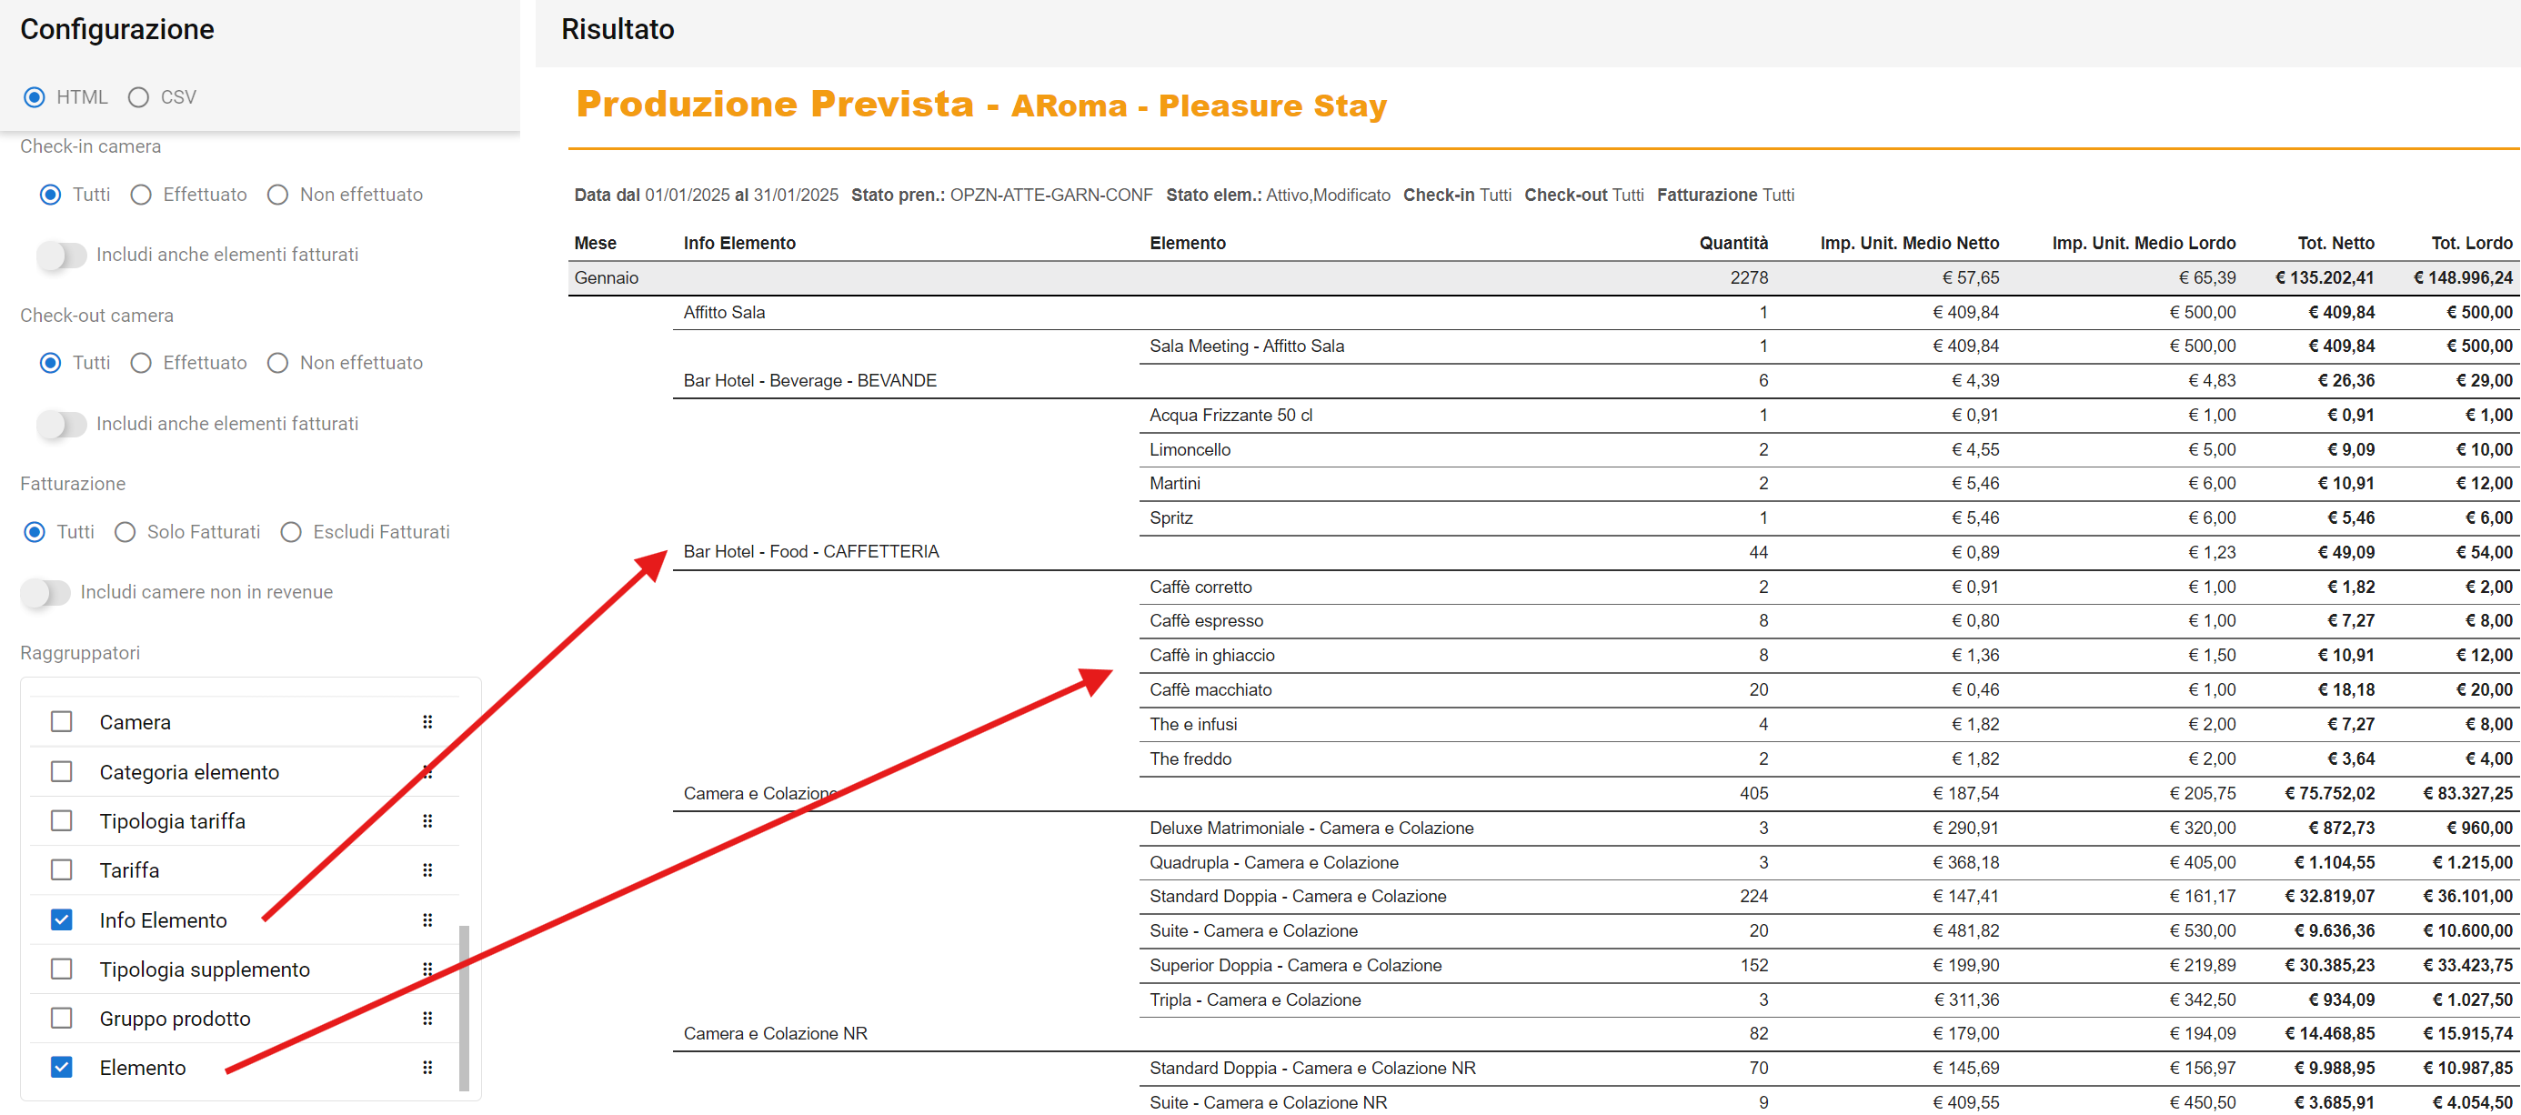The height and width of the screenshot is (1115, 2521).
Task: Click the Martini element row
Action: [x=1829, y=484]
